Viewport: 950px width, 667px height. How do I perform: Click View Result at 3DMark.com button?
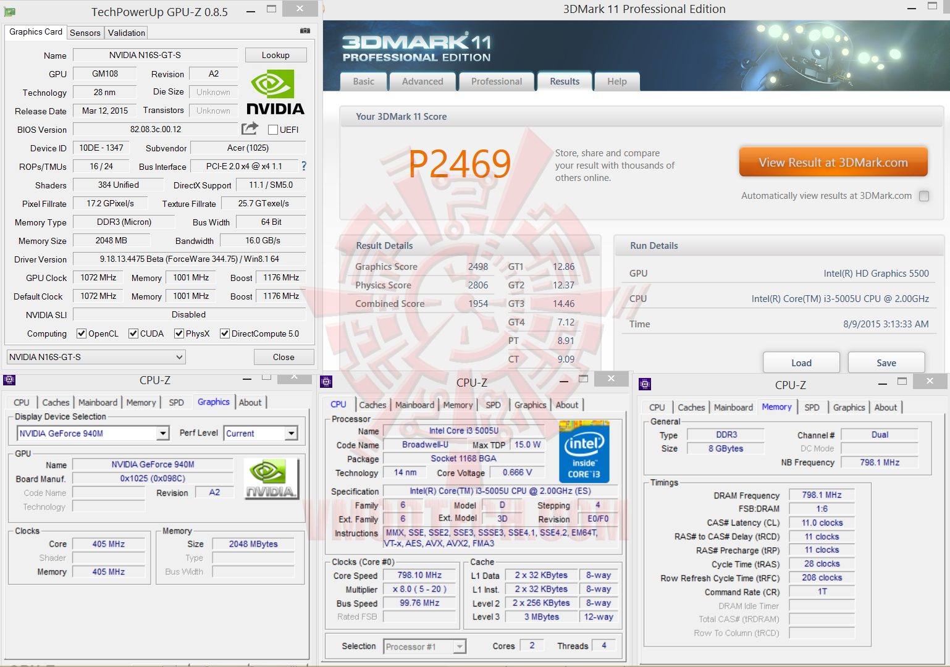point(833,162)
